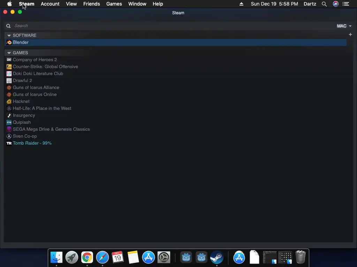Select Drawful 2 in the list
This screenshot has width=357, height=267.
point(22,81)
